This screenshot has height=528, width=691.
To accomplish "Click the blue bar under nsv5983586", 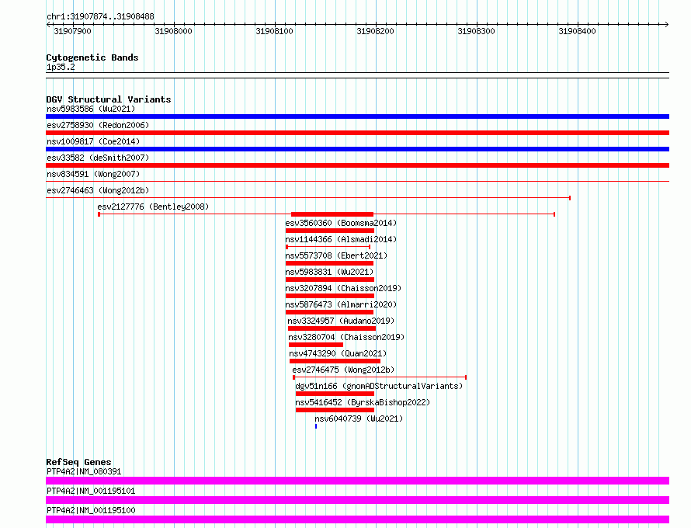I will [357, 116].
